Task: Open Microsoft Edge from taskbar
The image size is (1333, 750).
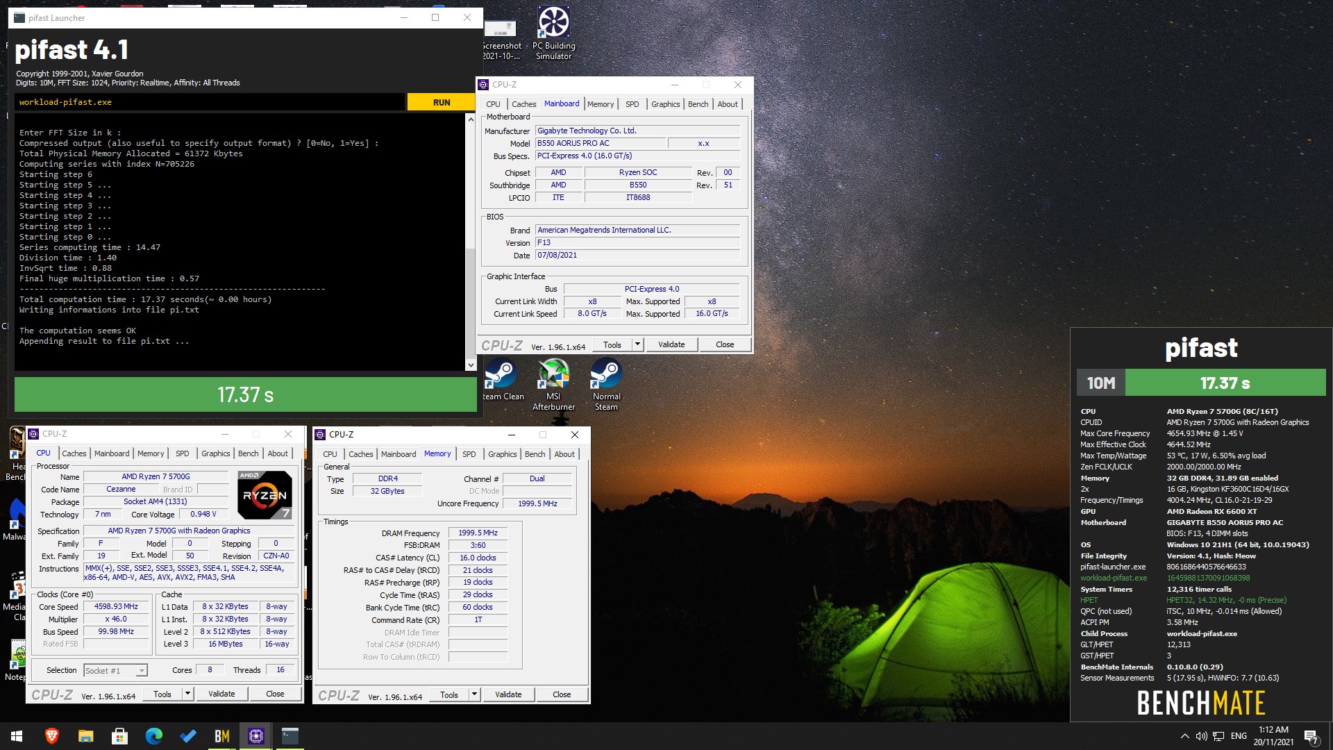Action: (x=153, y=736)
